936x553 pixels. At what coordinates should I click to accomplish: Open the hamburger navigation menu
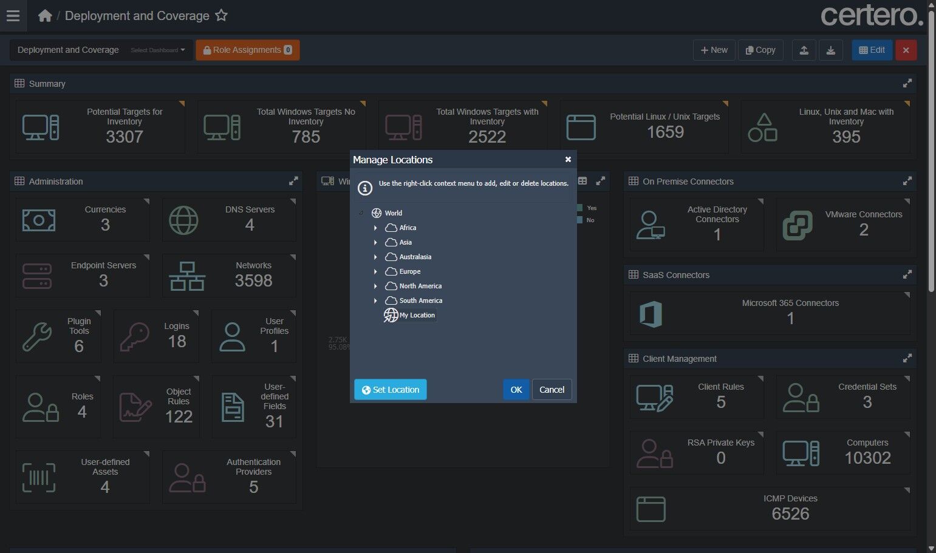point(13,16)
